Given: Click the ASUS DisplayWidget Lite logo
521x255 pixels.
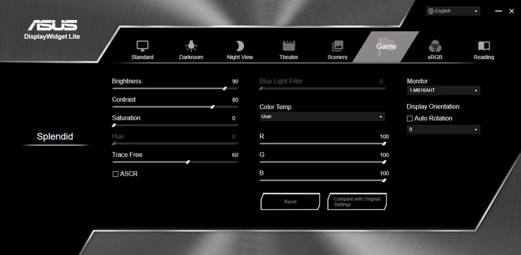Looking at the screenshot, I should point(52,30).
